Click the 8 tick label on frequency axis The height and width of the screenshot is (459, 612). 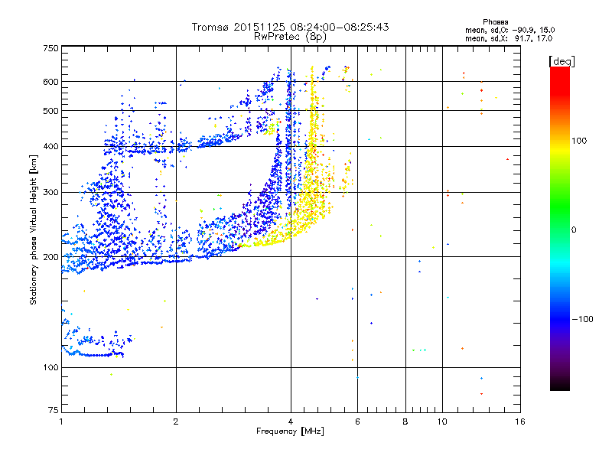405,422
